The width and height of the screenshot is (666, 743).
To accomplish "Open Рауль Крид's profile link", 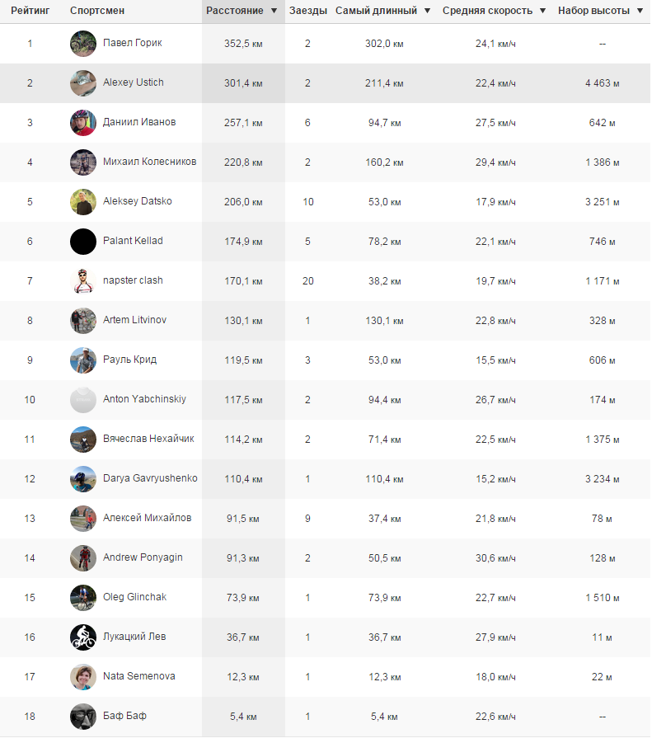I will [129, 360].
